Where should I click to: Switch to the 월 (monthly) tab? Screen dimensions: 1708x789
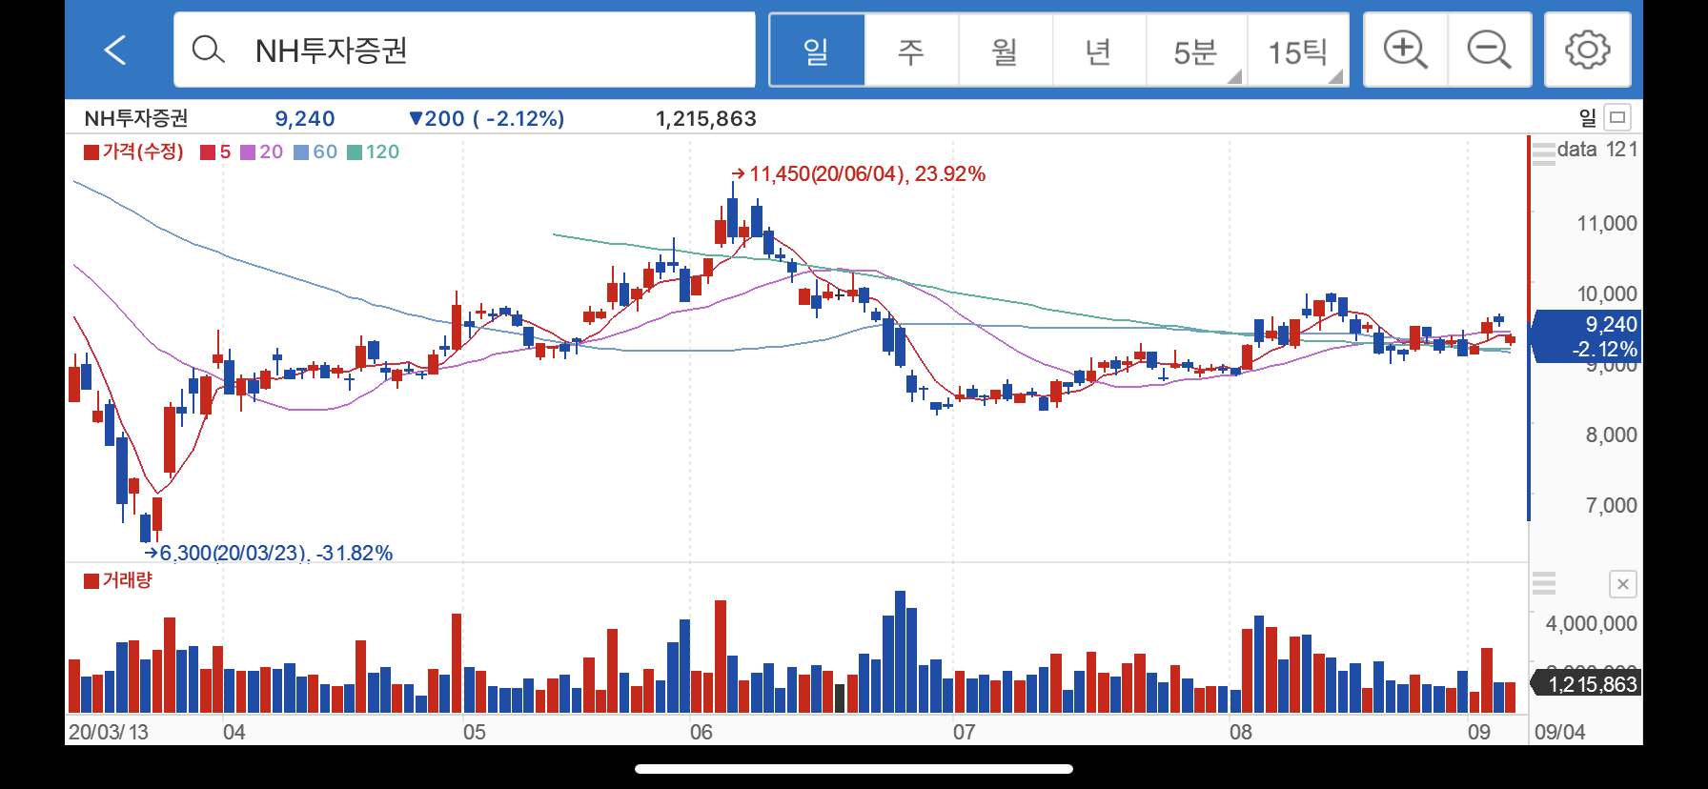1005,51
